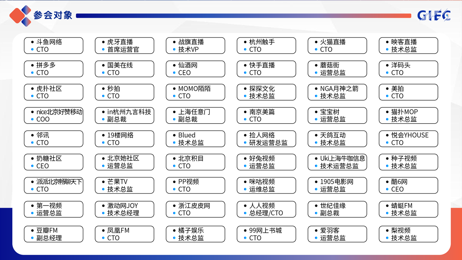Select the PP视频 CTO card

tap(195, 186)
